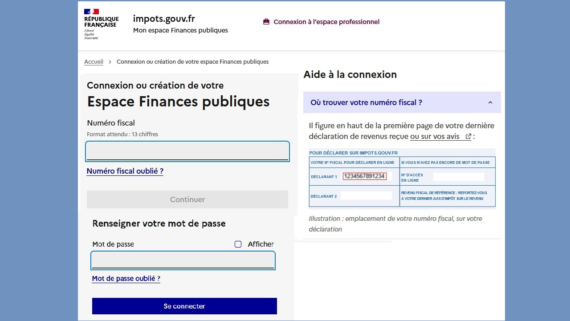Viewport: 570px width, 321px height.
Task: Click the external link icon after 'ou sur vos avis'
Action: [468, 137]
